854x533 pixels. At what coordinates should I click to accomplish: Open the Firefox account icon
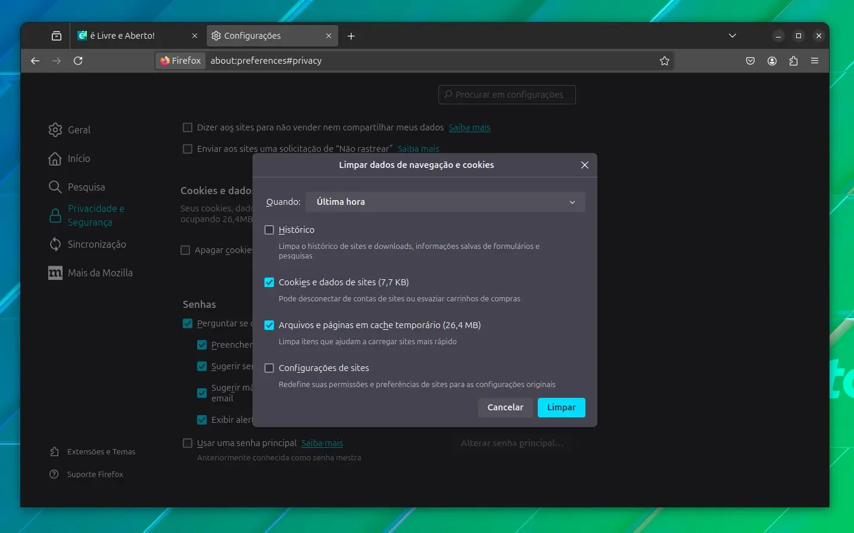[772, 61]
